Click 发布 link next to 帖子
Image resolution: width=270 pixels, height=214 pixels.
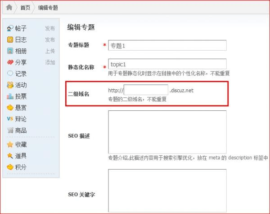(49, 28)
